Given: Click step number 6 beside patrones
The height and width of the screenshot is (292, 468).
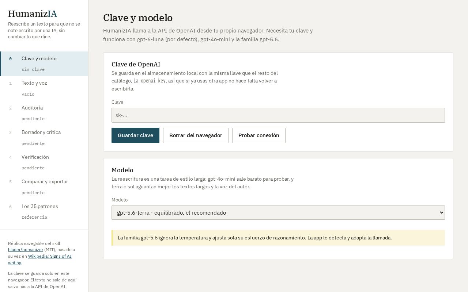Looking at the screenshot, I should click(10, 207).
